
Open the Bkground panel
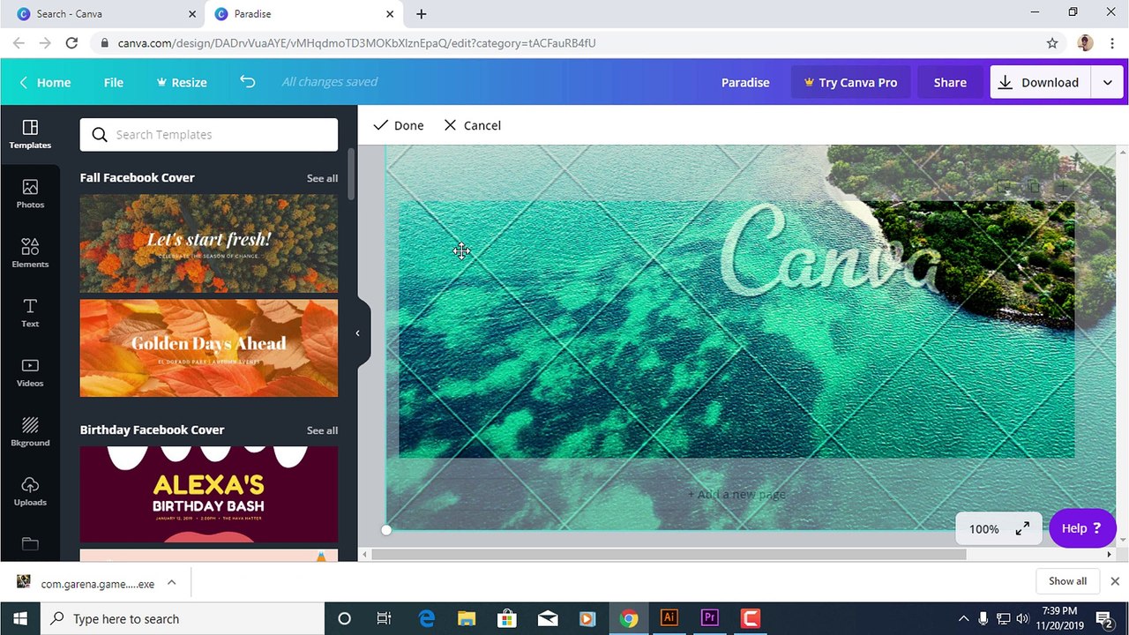point(30,432)
